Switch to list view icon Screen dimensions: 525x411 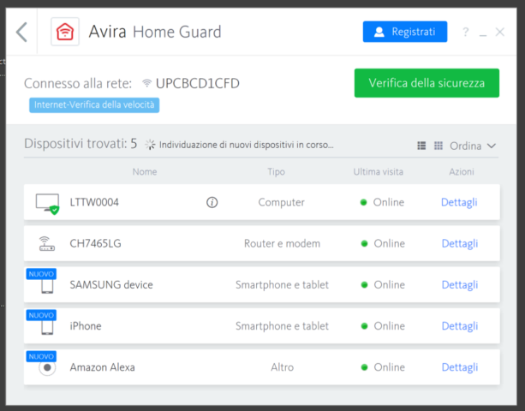421,146
